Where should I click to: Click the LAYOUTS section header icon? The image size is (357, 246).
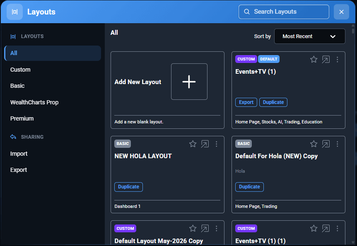[13, 36]
